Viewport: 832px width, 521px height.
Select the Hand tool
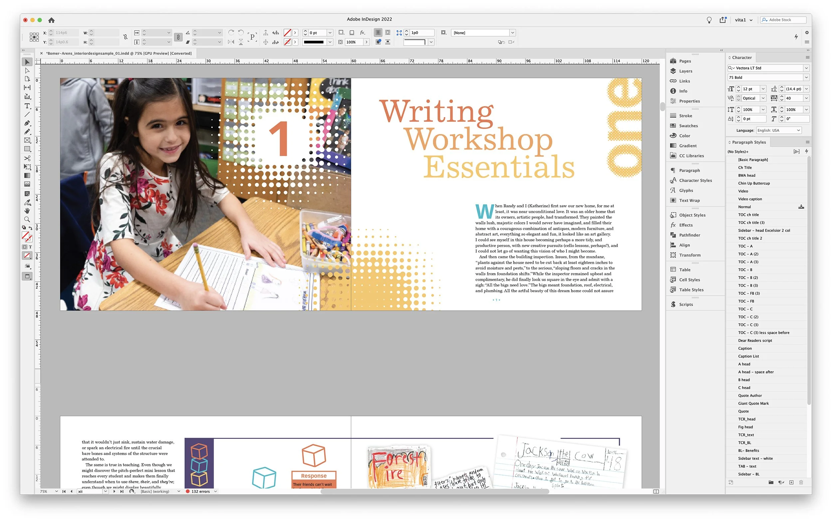(x=27, y=211)
